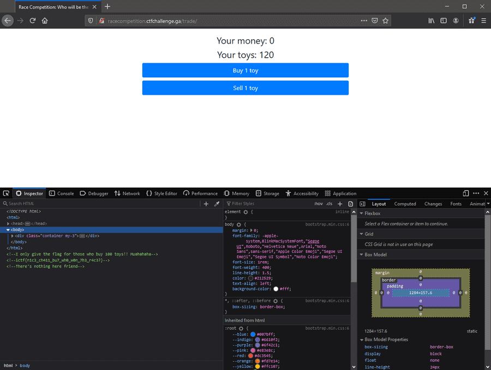Add a new node with the plus icon in Inspector
Image resolution: width=491 pixels, height=370 pixels.
tap(206, 204)
